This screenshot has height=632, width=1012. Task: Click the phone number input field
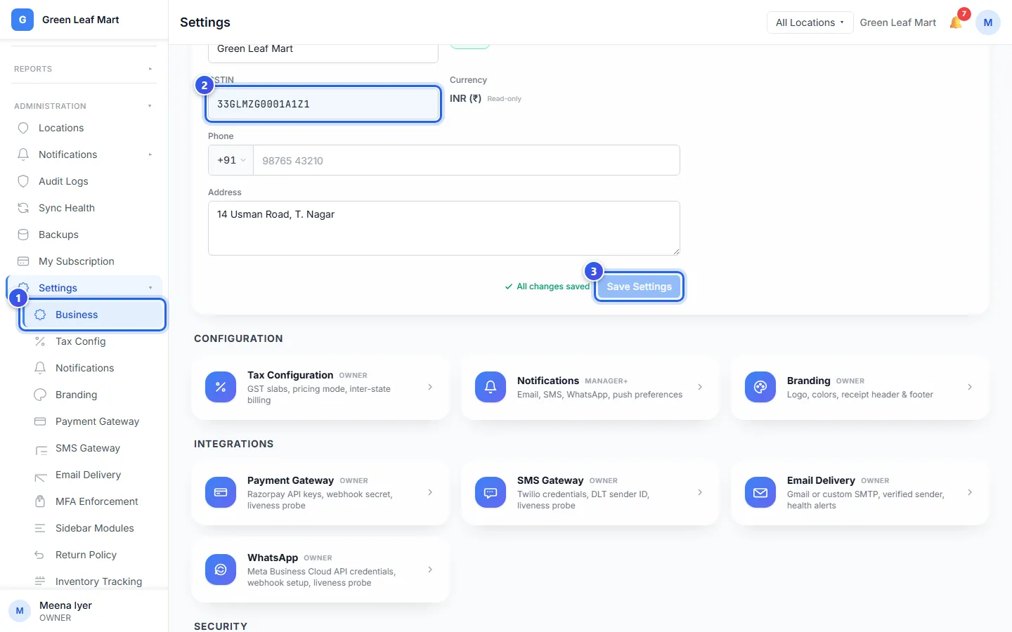(467, 160)
